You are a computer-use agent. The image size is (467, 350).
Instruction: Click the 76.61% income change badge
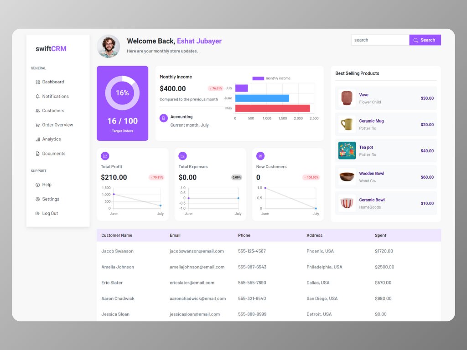[x=215, y=88]
